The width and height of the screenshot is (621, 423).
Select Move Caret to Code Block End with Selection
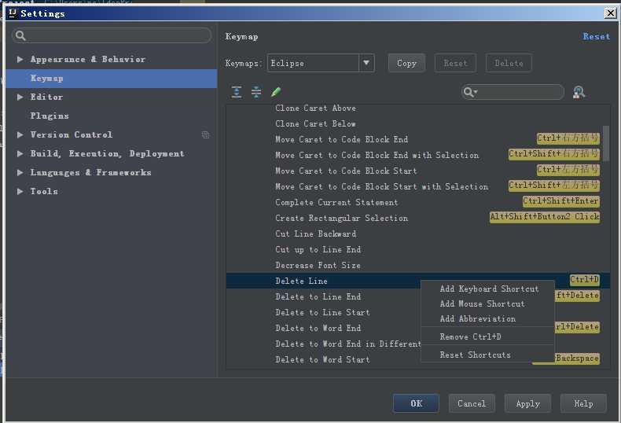pyautogui.click(x=377, y=155)
